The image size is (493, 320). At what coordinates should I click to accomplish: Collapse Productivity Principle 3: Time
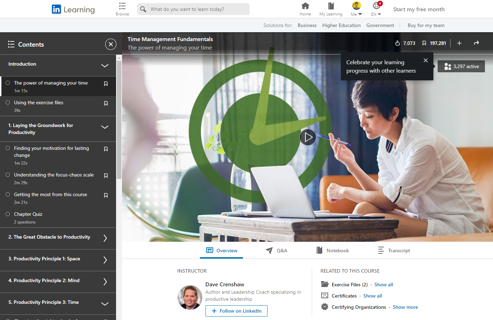[x=105, y=304]
